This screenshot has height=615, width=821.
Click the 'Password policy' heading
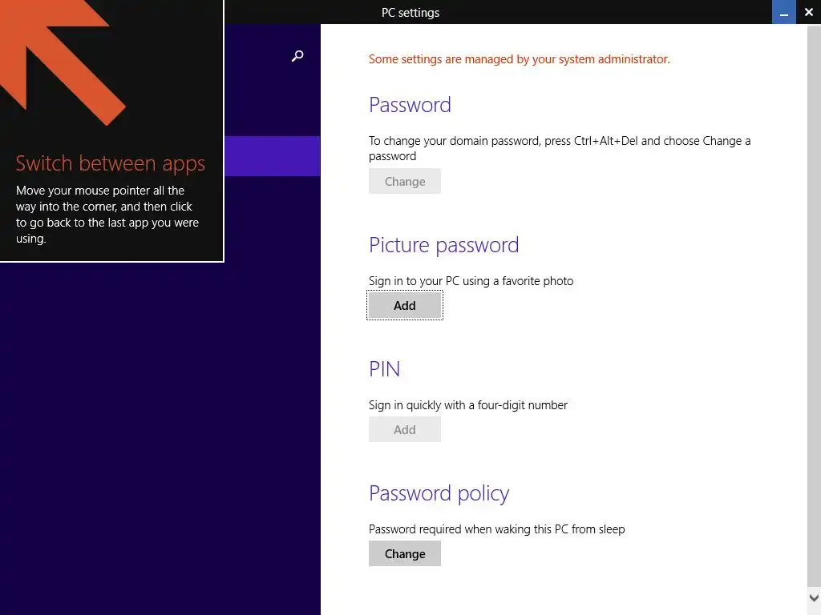coord(439,493)
